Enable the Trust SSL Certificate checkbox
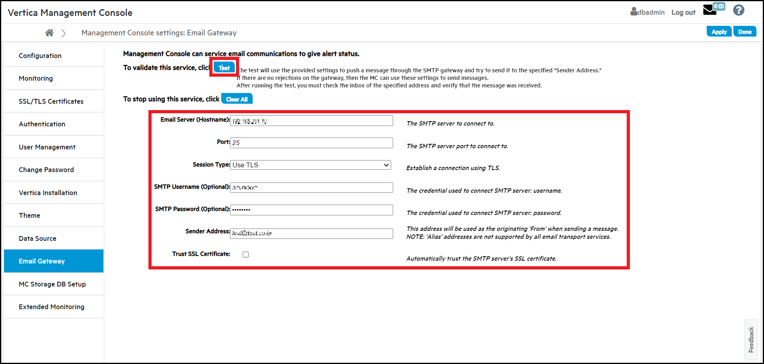 pos(246,255)
